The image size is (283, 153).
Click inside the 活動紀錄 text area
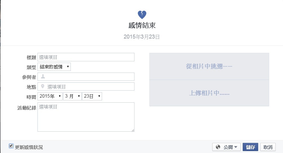[x=86, y=117]
